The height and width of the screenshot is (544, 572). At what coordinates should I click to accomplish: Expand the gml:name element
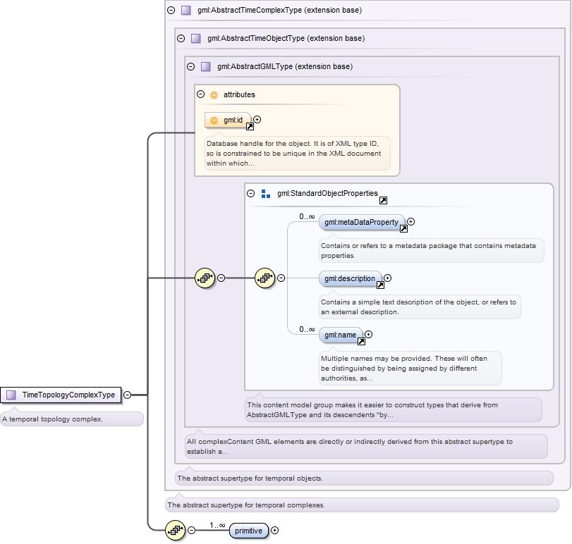(x=368, y=334)
